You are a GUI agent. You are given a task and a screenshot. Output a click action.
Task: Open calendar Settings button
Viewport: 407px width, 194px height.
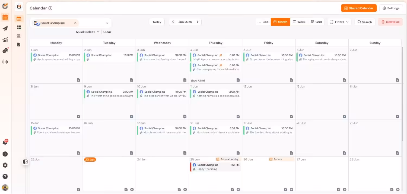coord(391,8)
